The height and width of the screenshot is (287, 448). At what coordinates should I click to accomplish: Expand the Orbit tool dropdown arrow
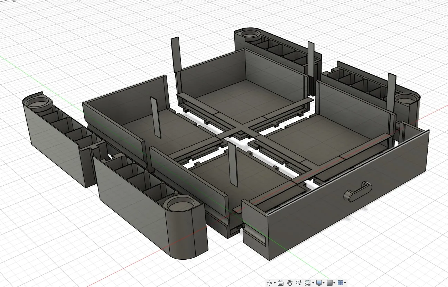(275, 283)
